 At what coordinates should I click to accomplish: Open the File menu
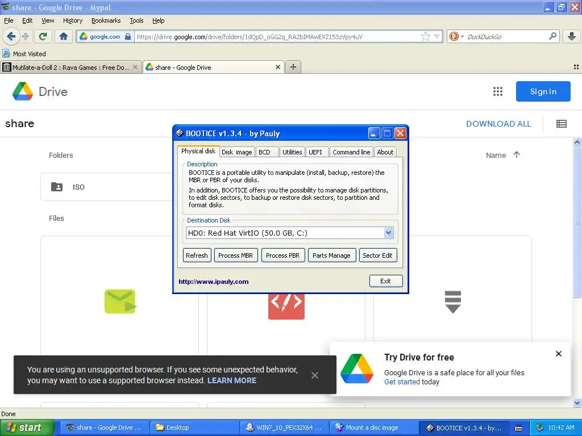[9, 20]
